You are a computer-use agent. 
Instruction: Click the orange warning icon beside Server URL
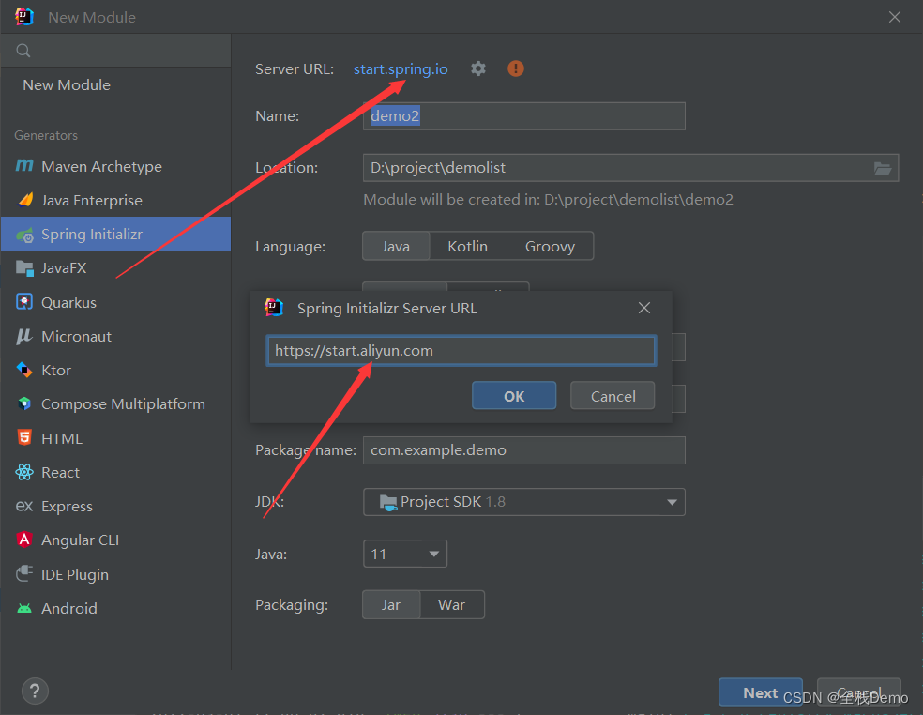(516, 68)
